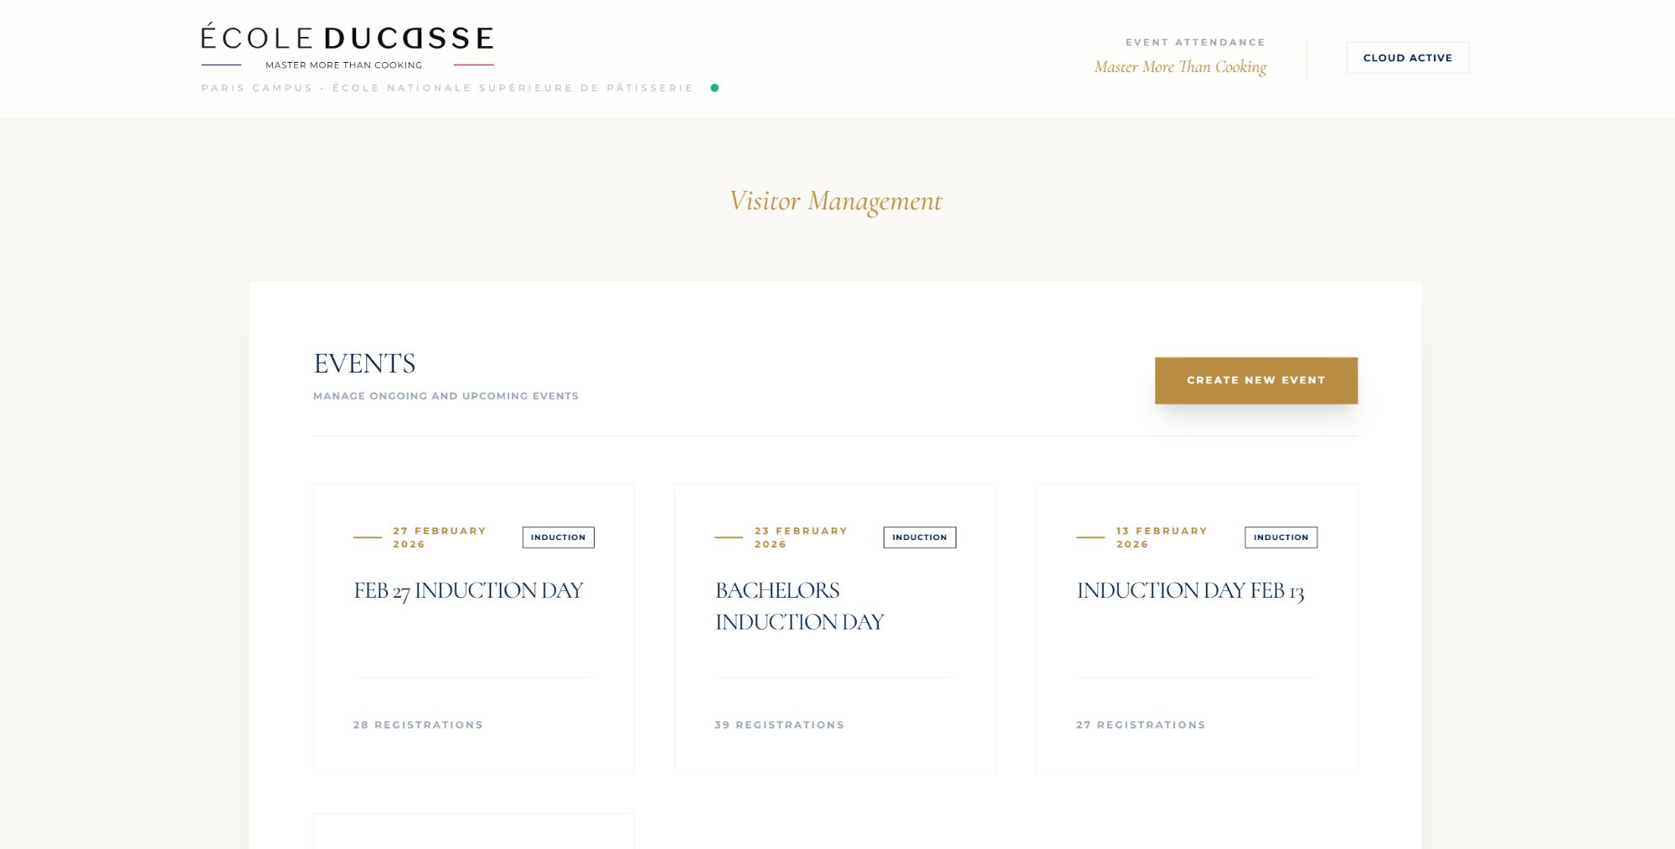
Task: Click the 13 February 2026 date label
Action: click(1161, 538)
